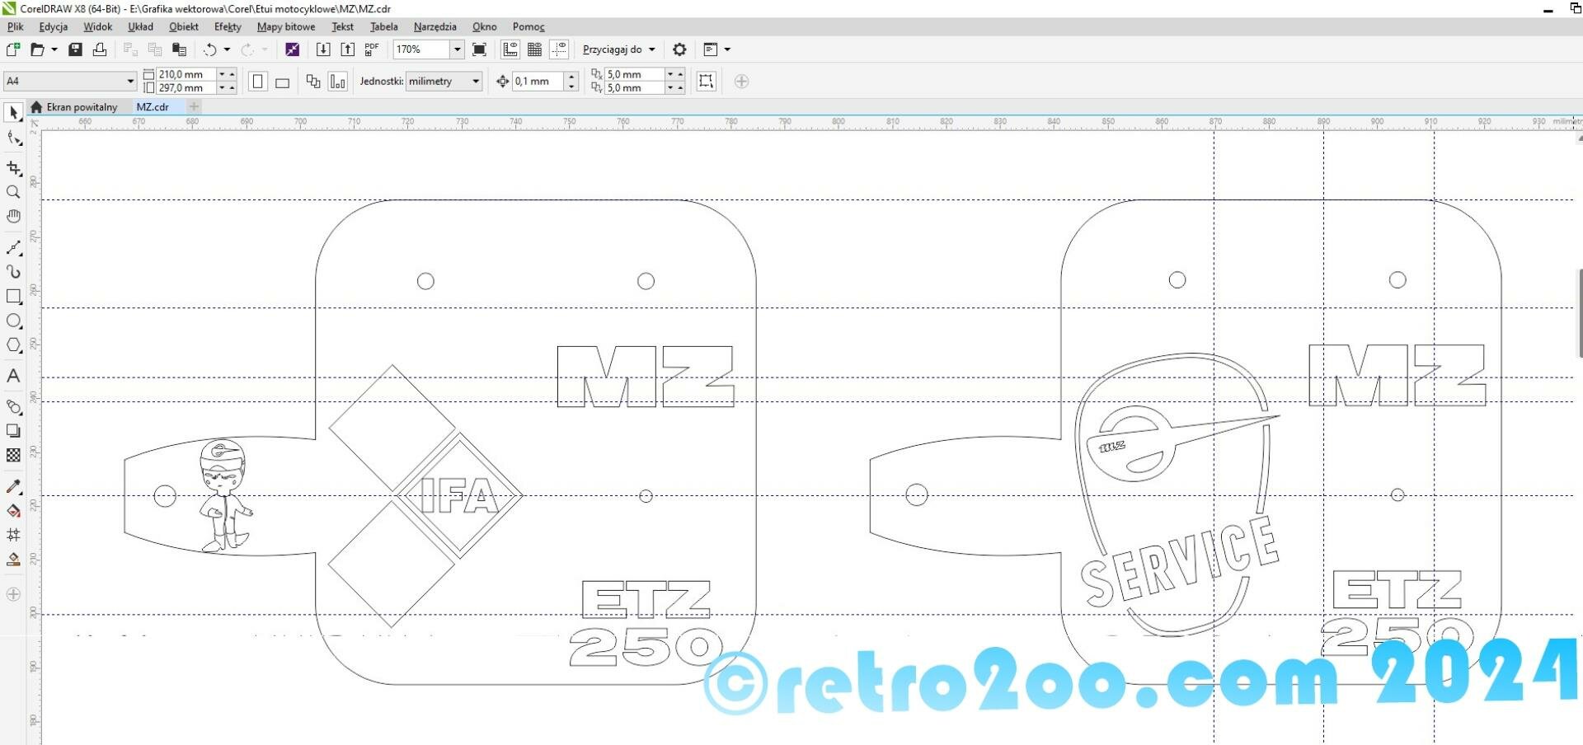Pick the Pan hand tool
1583x745 pixels.
[13, 216]
